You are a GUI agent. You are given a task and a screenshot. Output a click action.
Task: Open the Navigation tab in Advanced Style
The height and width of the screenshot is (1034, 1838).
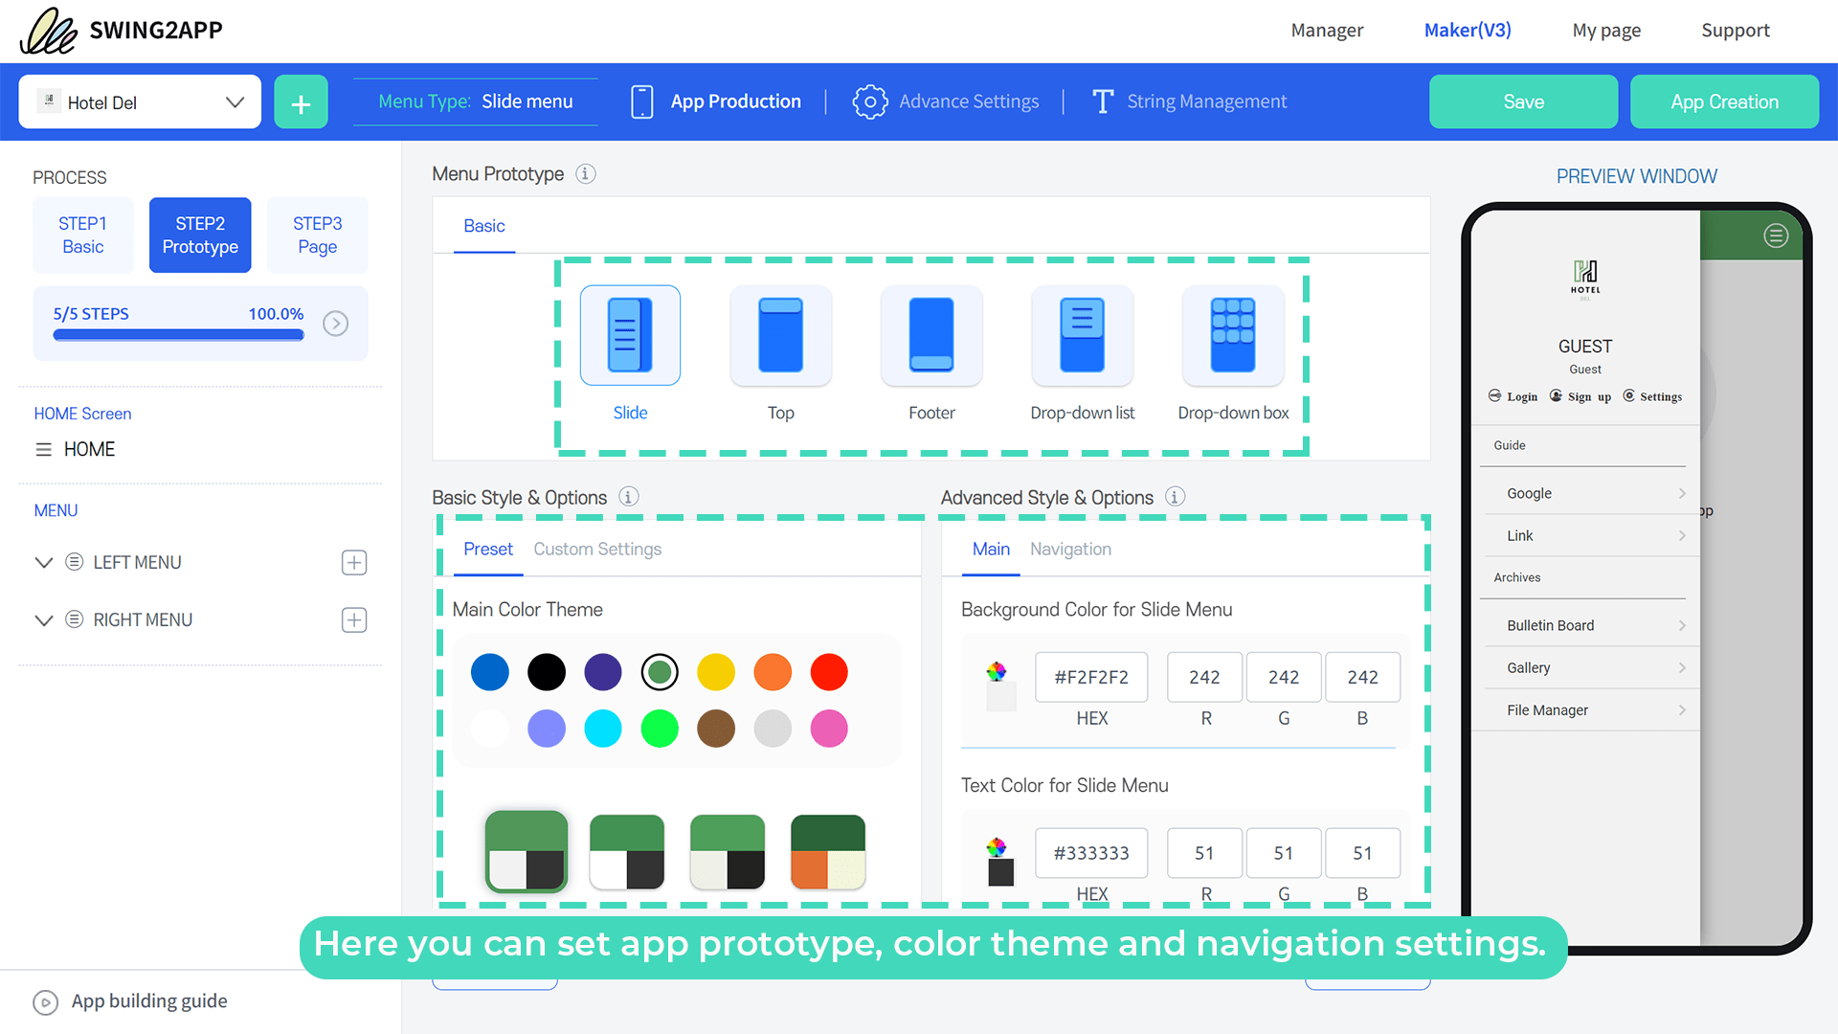(x=1070, y=549)
